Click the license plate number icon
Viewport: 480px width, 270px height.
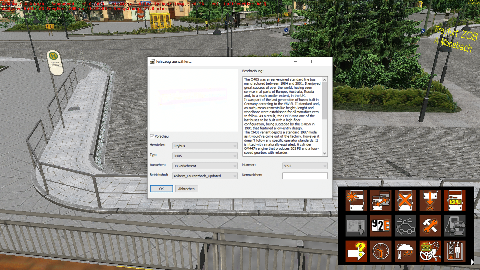[380, 226]
